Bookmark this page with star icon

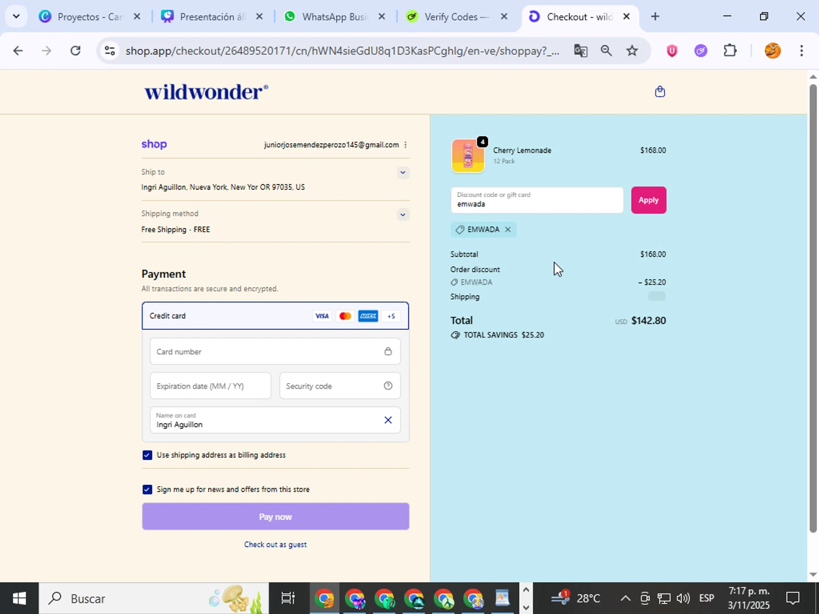(x=632, y=51)
